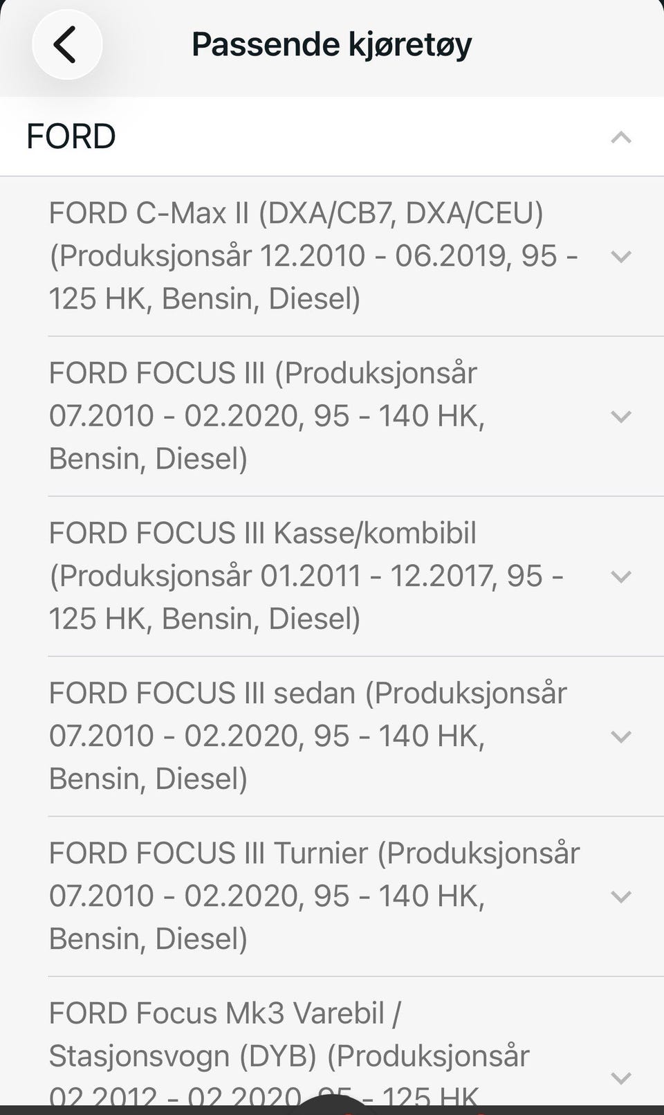Tap Kasse/kombibil production years 01.2011 - 12.2017
The height and width of the screenshot is (1115, 664).
[x=378, y=576]
